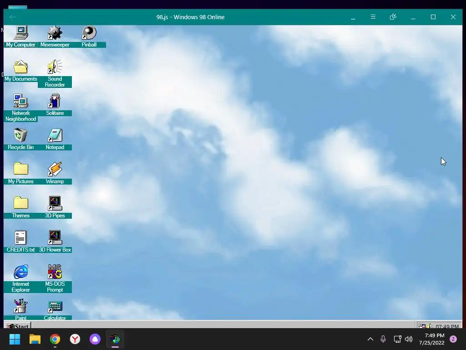The height and width of the screenshot is (350, 466).
Task: Open the Windows 98 Start menu
Action: (x=18, y=325)
